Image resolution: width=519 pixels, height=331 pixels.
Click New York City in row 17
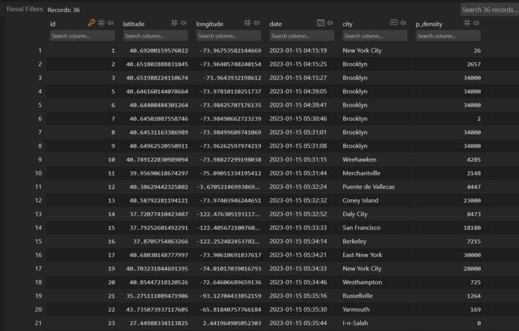(362, 269)
